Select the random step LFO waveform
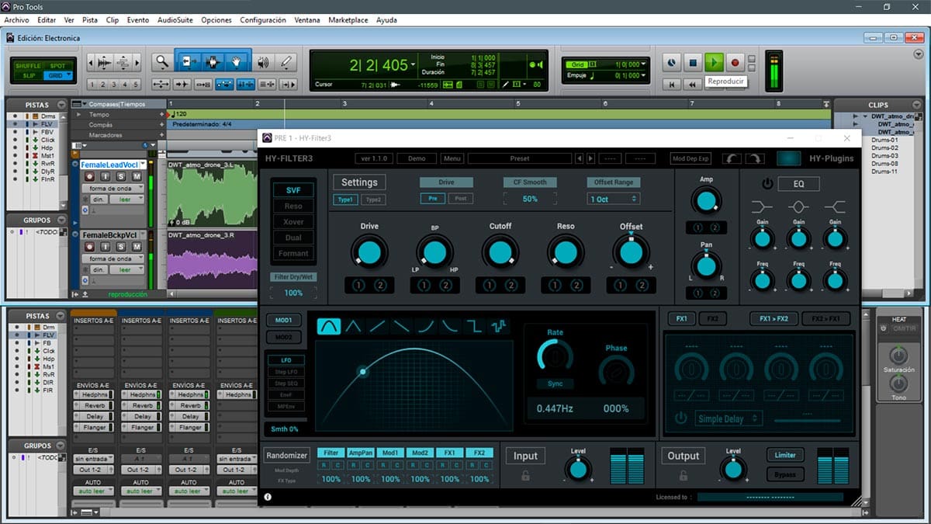931x524 pixels. (x=498, y=327)
